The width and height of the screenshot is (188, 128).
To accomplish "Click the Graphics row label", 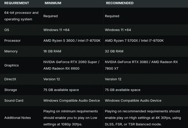I will tap(12, 65).
